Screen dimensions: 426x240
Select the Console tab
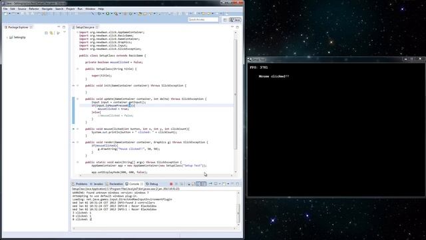[132, 184]
